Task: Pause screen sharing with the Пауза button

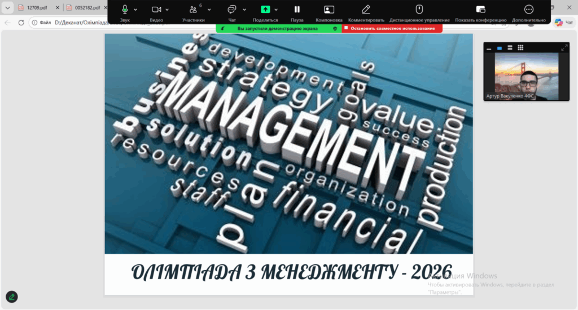Action: [297, 10]
